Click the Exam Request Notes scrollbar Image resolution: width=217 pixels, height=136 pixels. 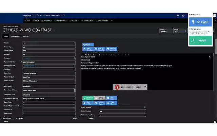tap(75, 90)
